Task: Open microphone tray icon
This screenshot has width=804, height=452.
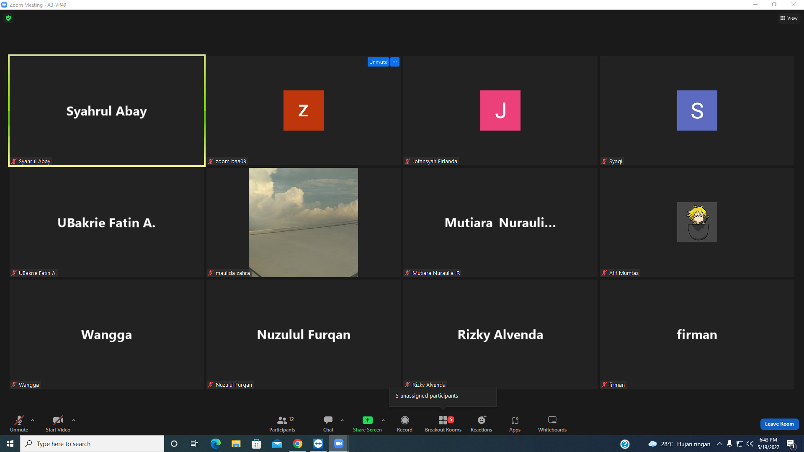Action: click(x=729, y=444)
